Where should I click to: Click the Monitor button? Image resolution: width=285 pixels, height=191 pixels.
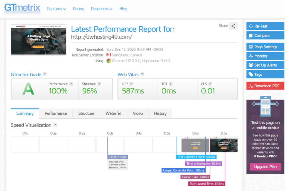pyautogui.click(x=265, y=56)
